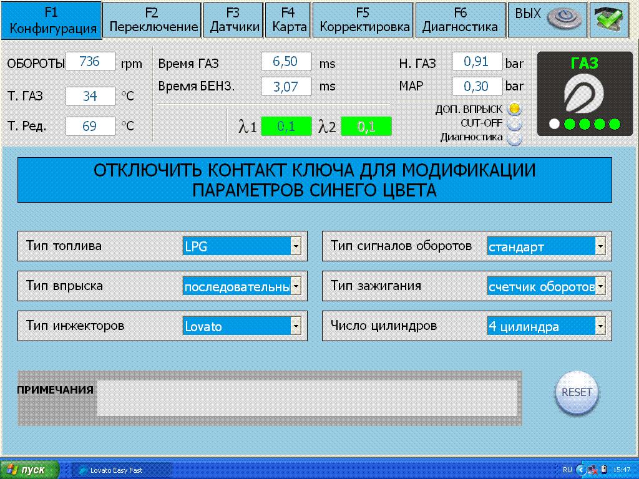Viewport: 639px width, 479px height.
Task: Click the MAP value 0,30
Action: (477, 86)
